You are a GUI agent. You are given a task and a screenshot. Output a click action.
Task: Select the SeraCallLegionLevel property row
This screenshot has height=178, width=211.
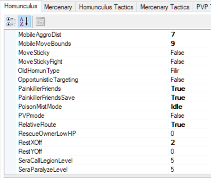point(114,161)
